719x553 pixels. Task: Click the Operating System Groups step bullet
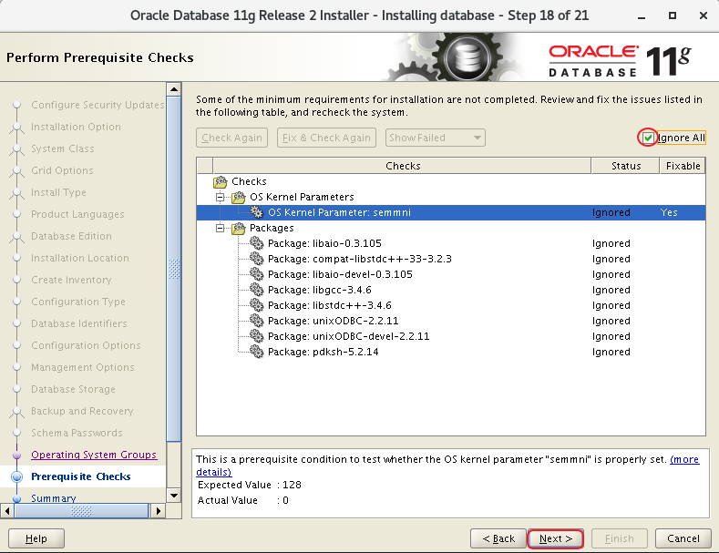[x=17, y=455]
